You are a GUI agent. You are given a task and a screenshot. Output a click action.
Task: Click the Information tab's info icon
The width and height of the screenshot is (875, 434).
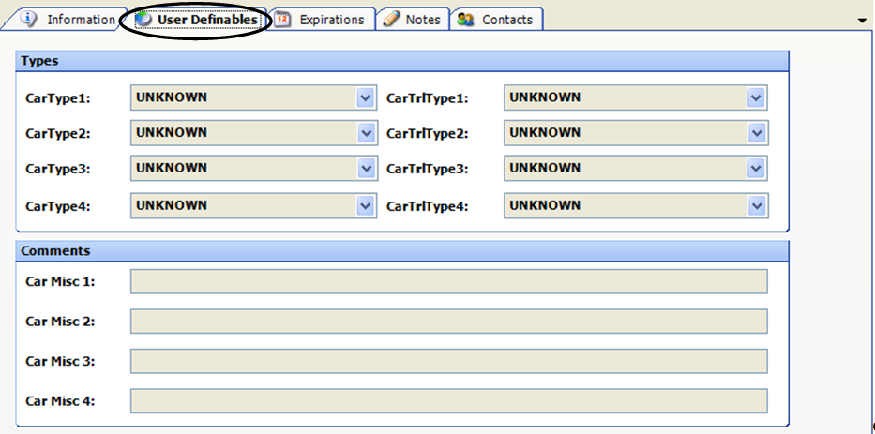coord(28,19)
